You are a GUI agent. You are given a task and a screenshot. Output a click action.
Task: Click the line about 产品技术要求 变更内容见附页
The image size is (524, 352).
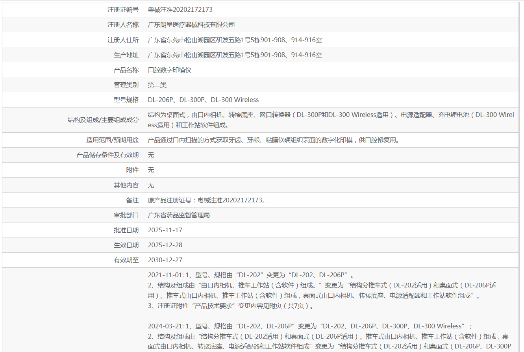[231, 306]
